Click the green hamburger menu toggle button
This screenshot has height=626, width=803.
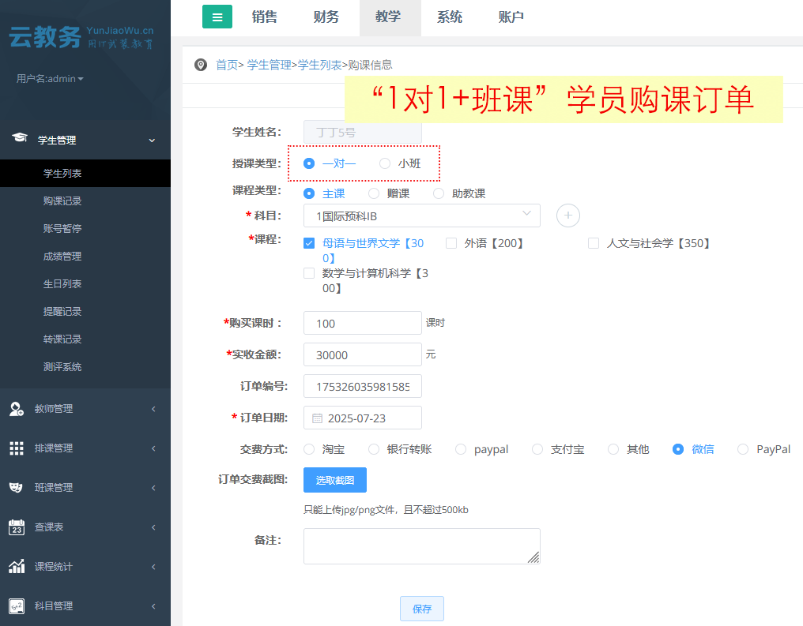[x=217, y=17]
